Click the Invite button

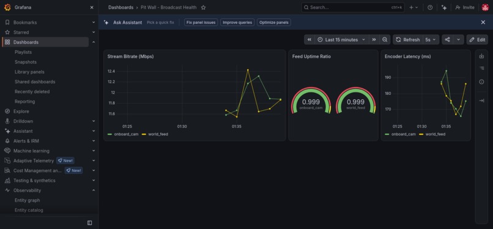(465, 7)
